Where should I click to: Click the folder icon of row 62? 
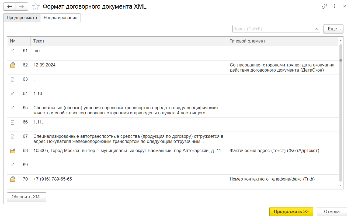[13, 65]
